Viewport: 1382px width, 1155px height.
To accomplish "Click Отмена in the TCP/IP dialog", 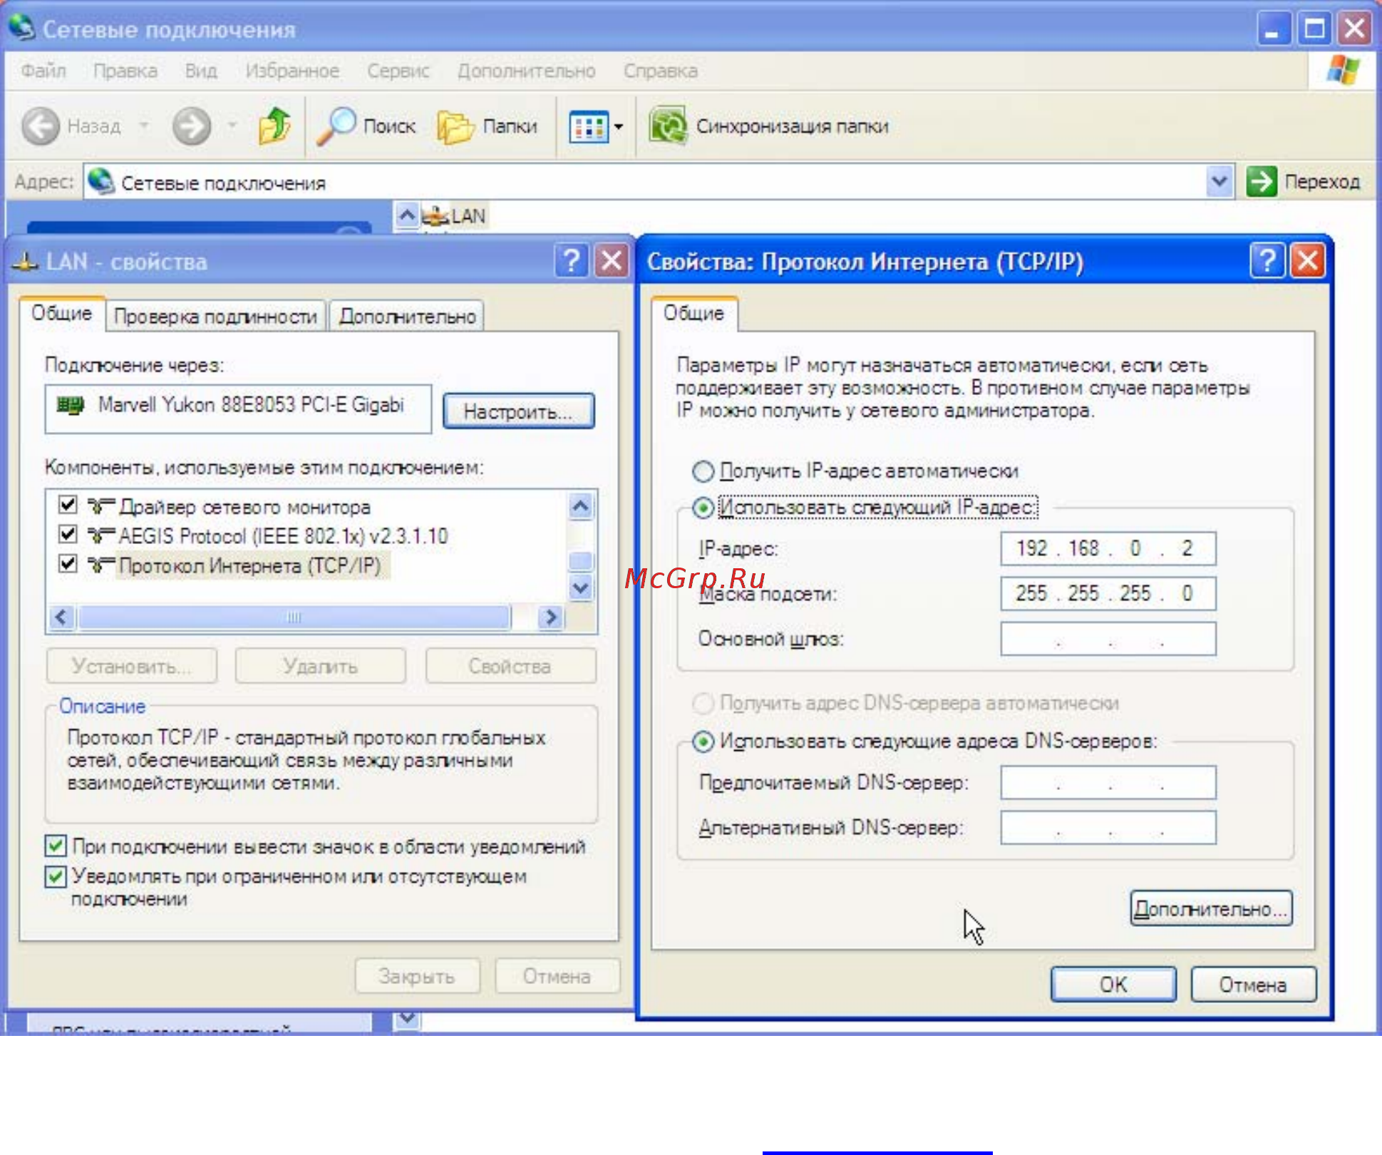I will tap(1253, 985).
